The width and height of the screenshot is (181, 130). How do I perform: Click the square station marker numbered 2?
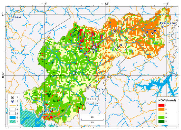pos(88,88)
